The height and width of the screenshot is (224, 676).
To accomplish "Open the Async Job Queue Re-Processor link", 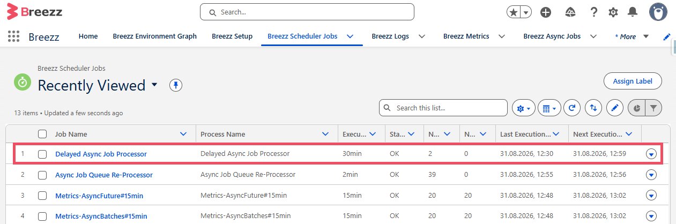I will (x=104, y=175).
